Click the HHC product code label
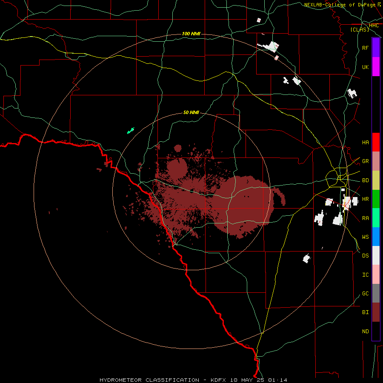This screenshot has height=383, width=383. (374, 26)
